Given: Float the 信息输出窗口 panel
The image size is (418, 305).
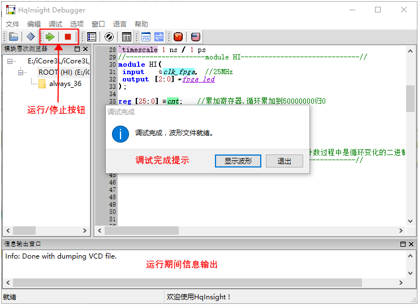Looking at the screenshot, I should (403, 244).
